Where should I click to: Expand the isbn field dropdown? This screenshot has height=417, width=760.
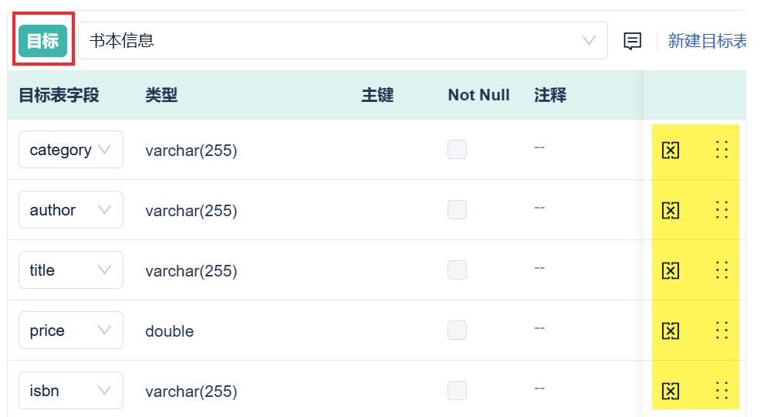click(x=71, y=390)
